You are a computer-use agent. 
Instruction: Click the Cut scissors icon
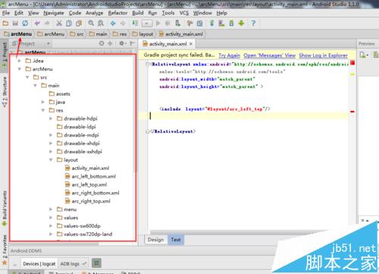[59, 24]
